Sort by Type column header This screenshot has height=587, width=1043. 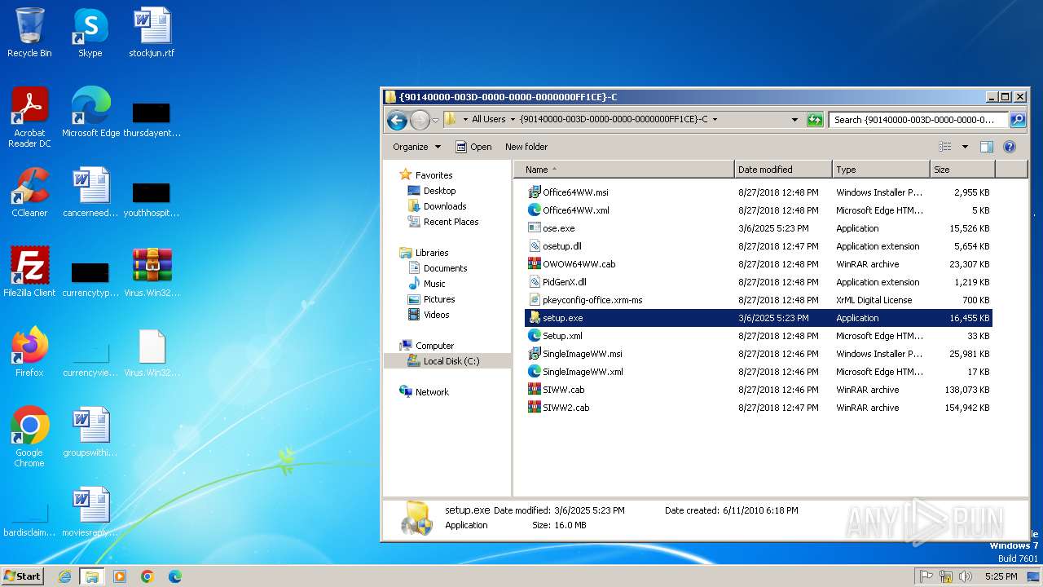pyautogui.click(x=881, y=170)
